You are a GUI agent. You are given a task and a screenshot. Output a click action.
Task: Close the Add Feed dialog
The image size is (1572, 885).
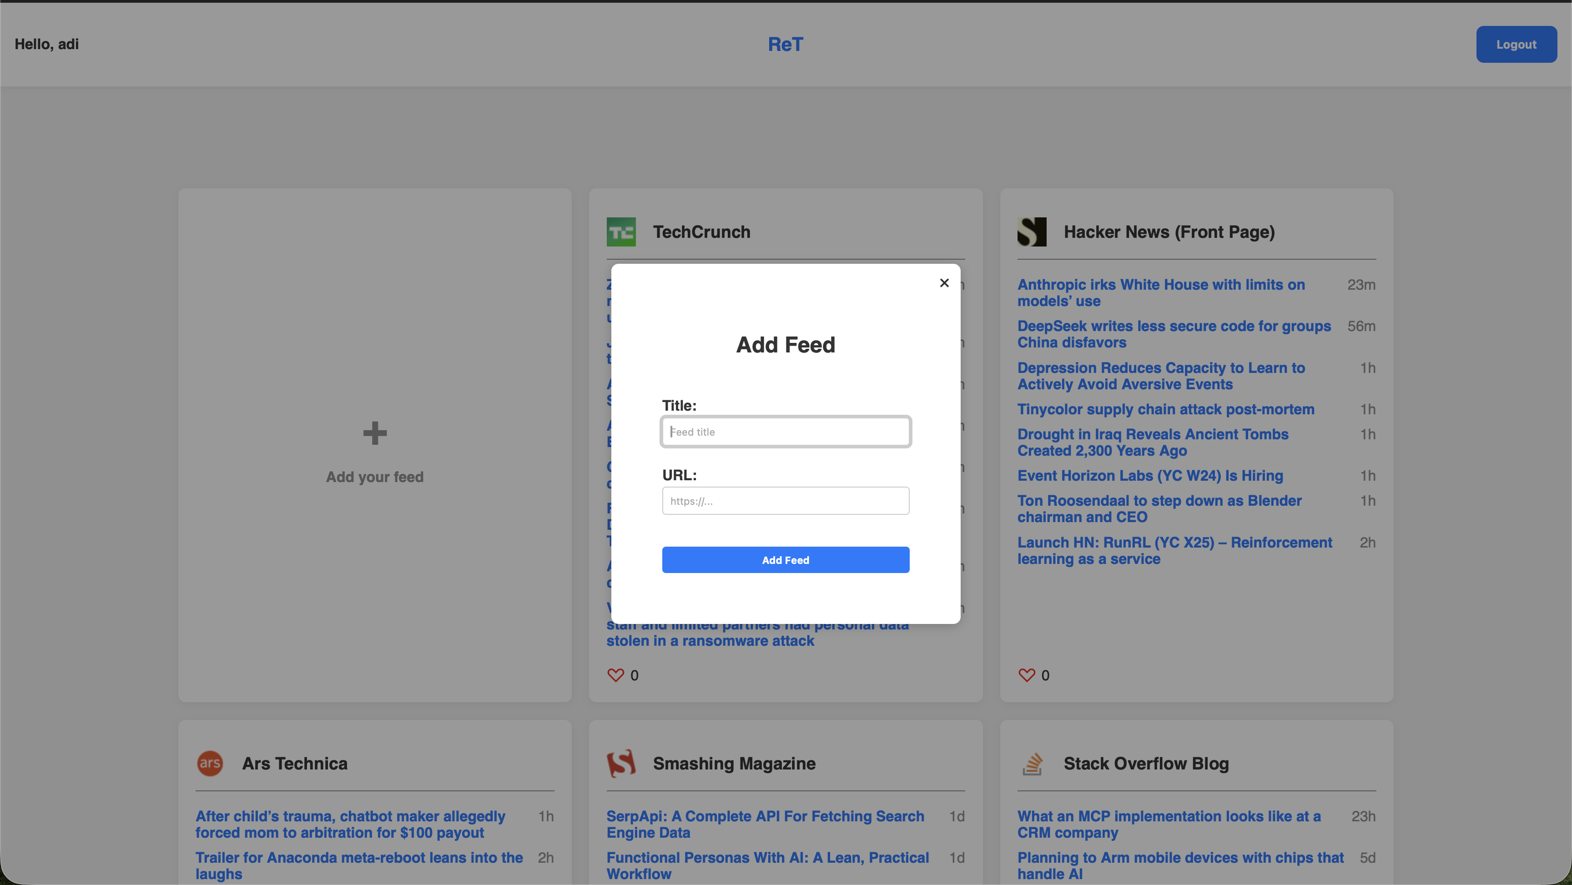pyautogui.click(x=944, y=282)
